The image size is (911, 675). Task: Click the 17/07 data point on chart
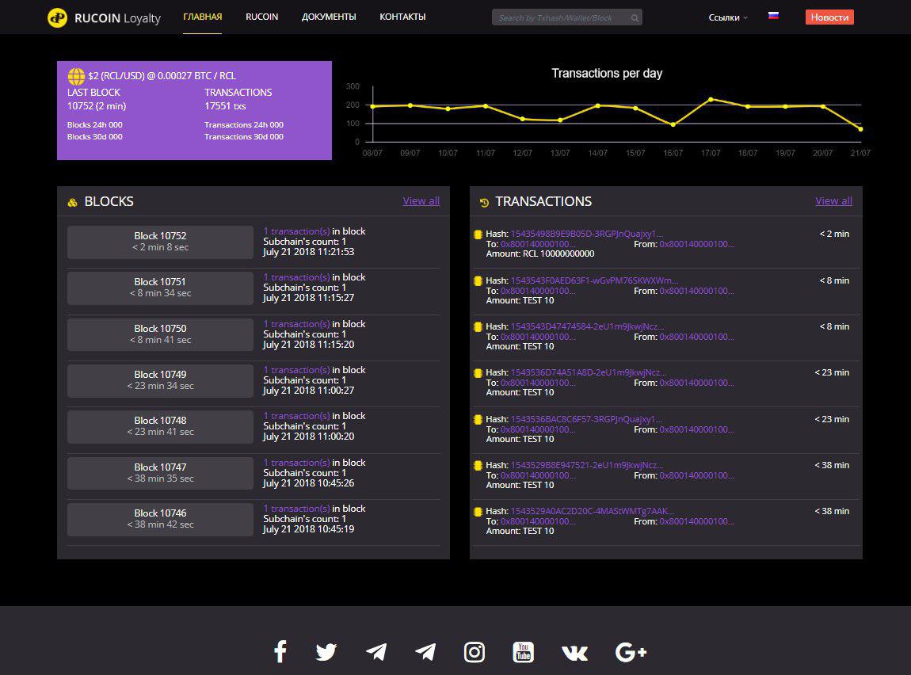[711, 99]
